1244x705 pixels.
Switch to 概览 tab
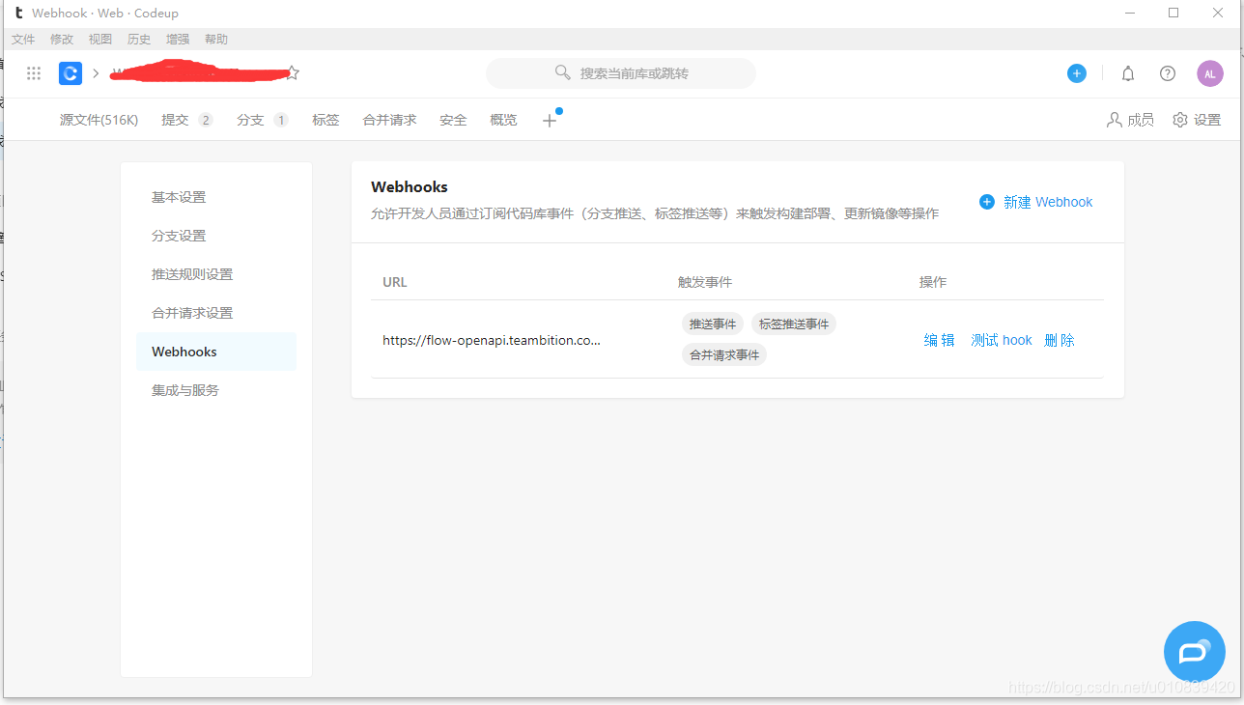click(503, 120)
